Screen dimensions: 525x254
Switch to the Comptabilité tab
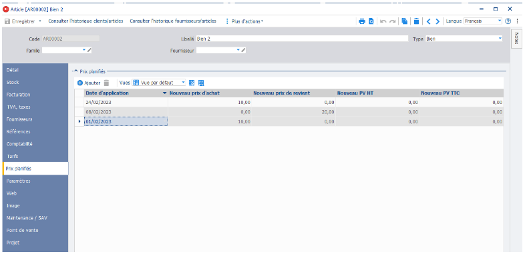click(x=35, y=144)
